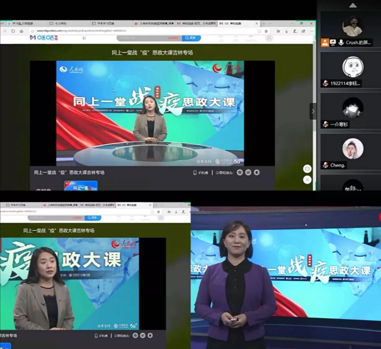Click the orange host badge on Crush's tile
This screenshot has height=349, width=381.
click(x=325, y=42)
